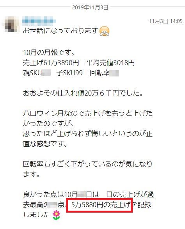Click the blurred day number after 10月
Viewport: 185px width, 229px height.
(82, 195)
